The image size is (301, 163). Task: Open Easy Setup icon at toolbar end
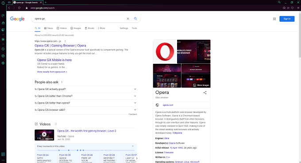[x=298, y=8]
